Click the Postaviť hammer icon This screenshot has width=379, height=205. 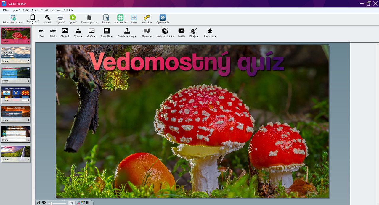[x=47, y=18]
